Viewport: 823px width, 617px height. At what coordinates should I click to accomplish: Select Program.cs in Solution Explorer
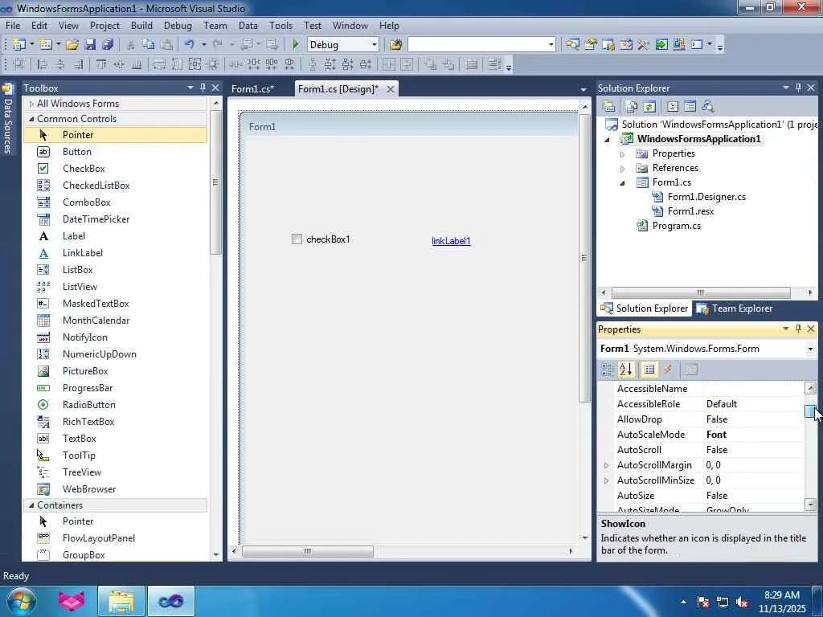[676, 226]
